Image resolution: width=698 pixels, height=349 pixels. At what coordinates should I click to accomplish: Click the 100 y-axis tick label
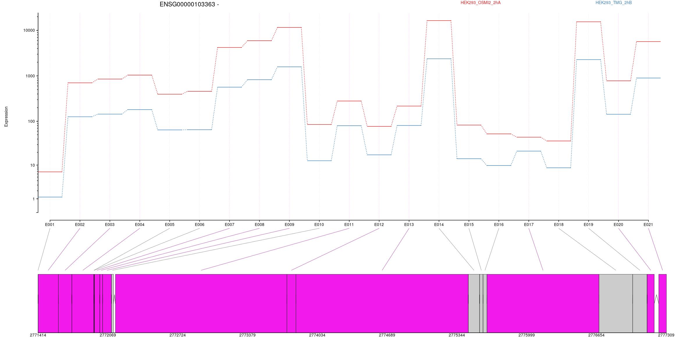pyautogui.click(x=31, y=121)
